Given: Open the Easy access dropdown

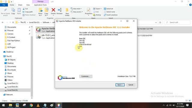Looking at the screenshot, I should coord(77,12).
